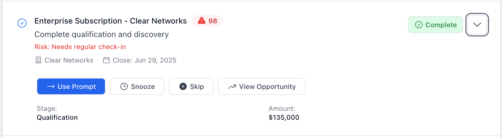The image size is (502, 138).
Task: Click the "Risk: Needs regular check-in" text
Action: point(80,47)
